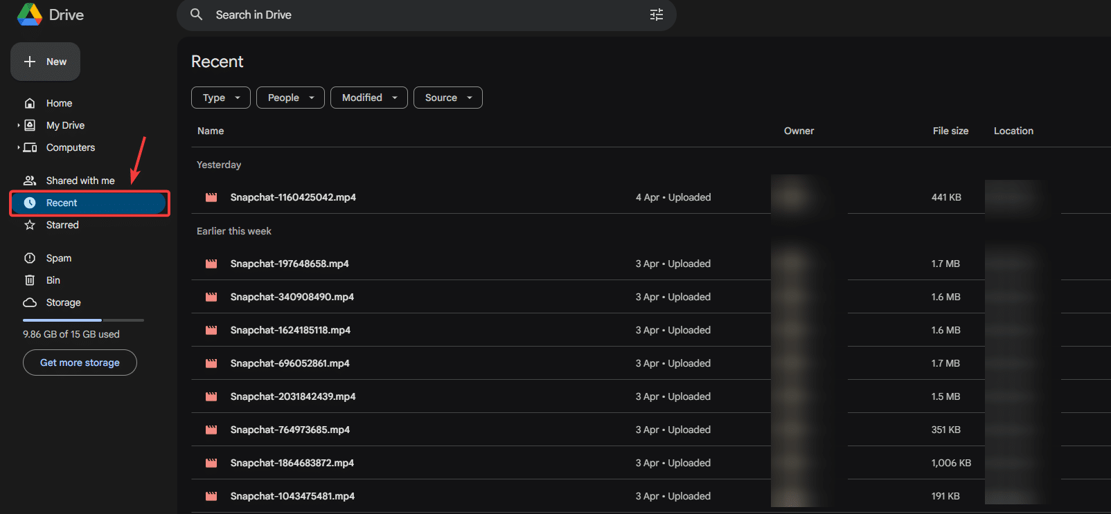Image resolution: width=1111 pixels, height=514 pixels.
Task: Open the Type filter dropdown
Action: [x=220, y=98]
